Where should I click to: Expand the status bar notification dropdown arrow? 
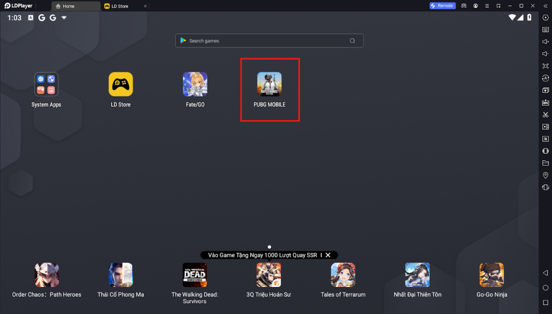pos(64,18)
